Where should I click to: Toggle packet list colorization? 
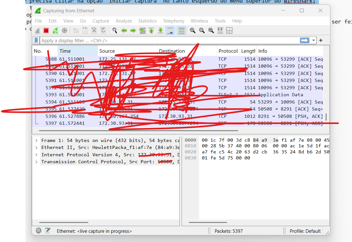(181, 30)
